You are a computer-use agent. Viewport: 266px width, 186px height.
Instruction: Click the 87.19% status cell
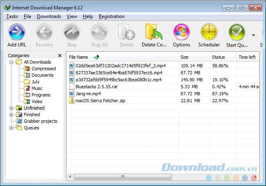coord(220,94)
